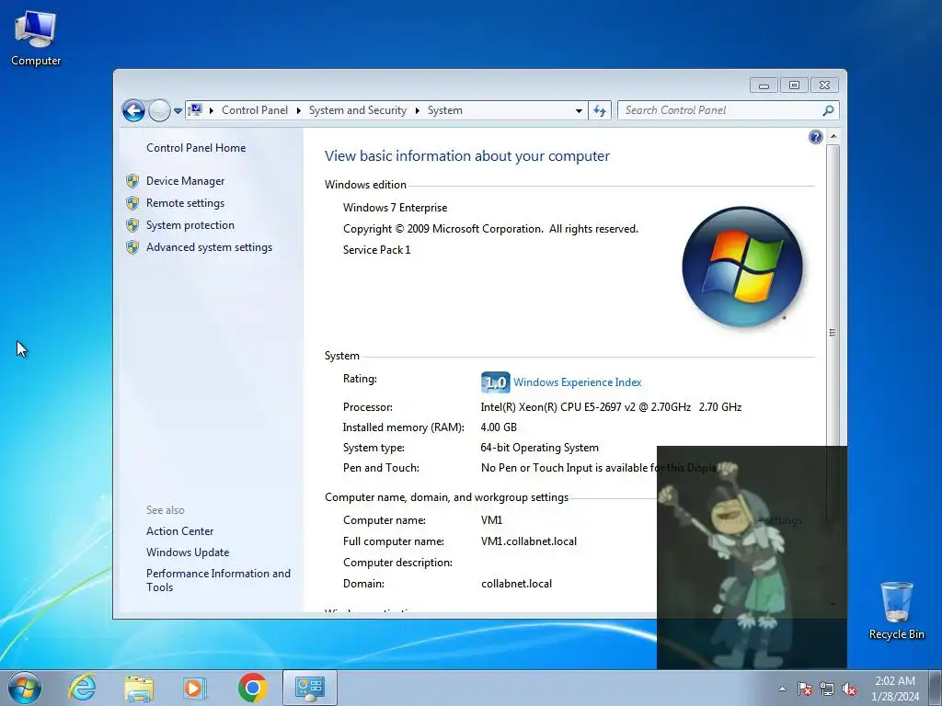Close the System window
The image size is (942, 706).
(x=824, y=85)
